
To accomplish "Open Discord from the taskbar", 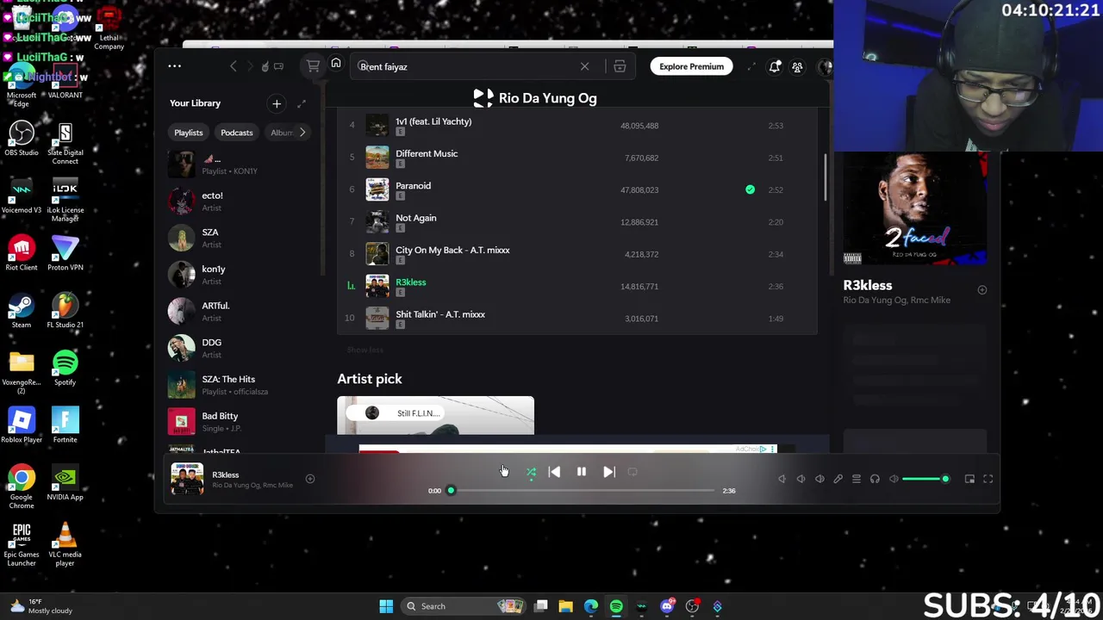I will tap(667, 606).
